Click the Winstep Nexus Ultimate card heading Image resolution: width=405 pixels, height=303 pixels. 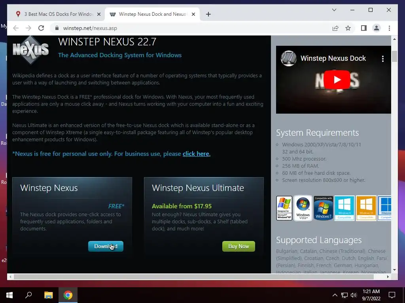coord(198,188)
